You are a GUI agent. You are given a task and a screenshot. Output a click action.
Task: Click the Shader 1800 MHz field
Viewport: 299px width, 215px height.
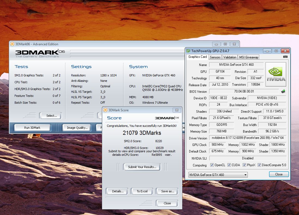278,145
